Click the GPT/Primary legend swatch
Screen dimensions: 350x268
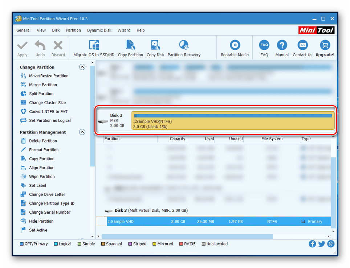[22, 244]
